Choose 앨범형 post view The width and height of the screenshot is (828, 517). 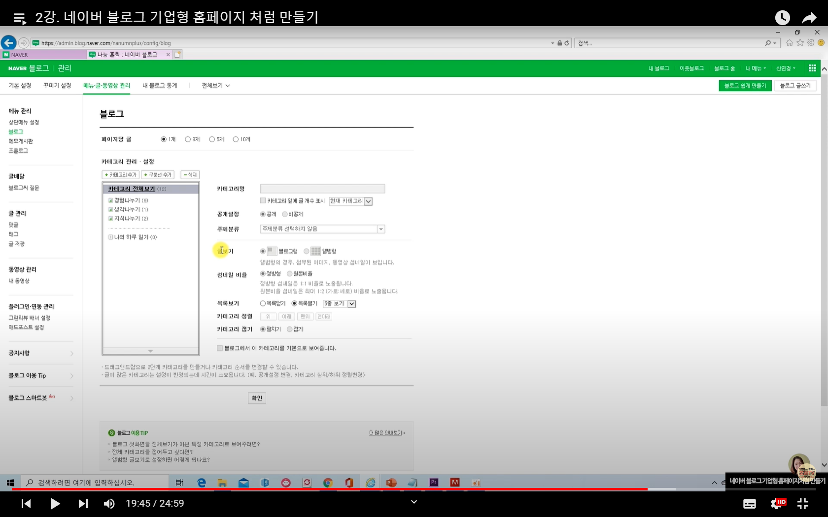pos(307,251)
